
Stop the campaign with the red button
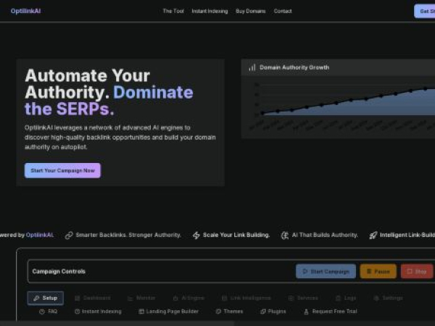417,272
